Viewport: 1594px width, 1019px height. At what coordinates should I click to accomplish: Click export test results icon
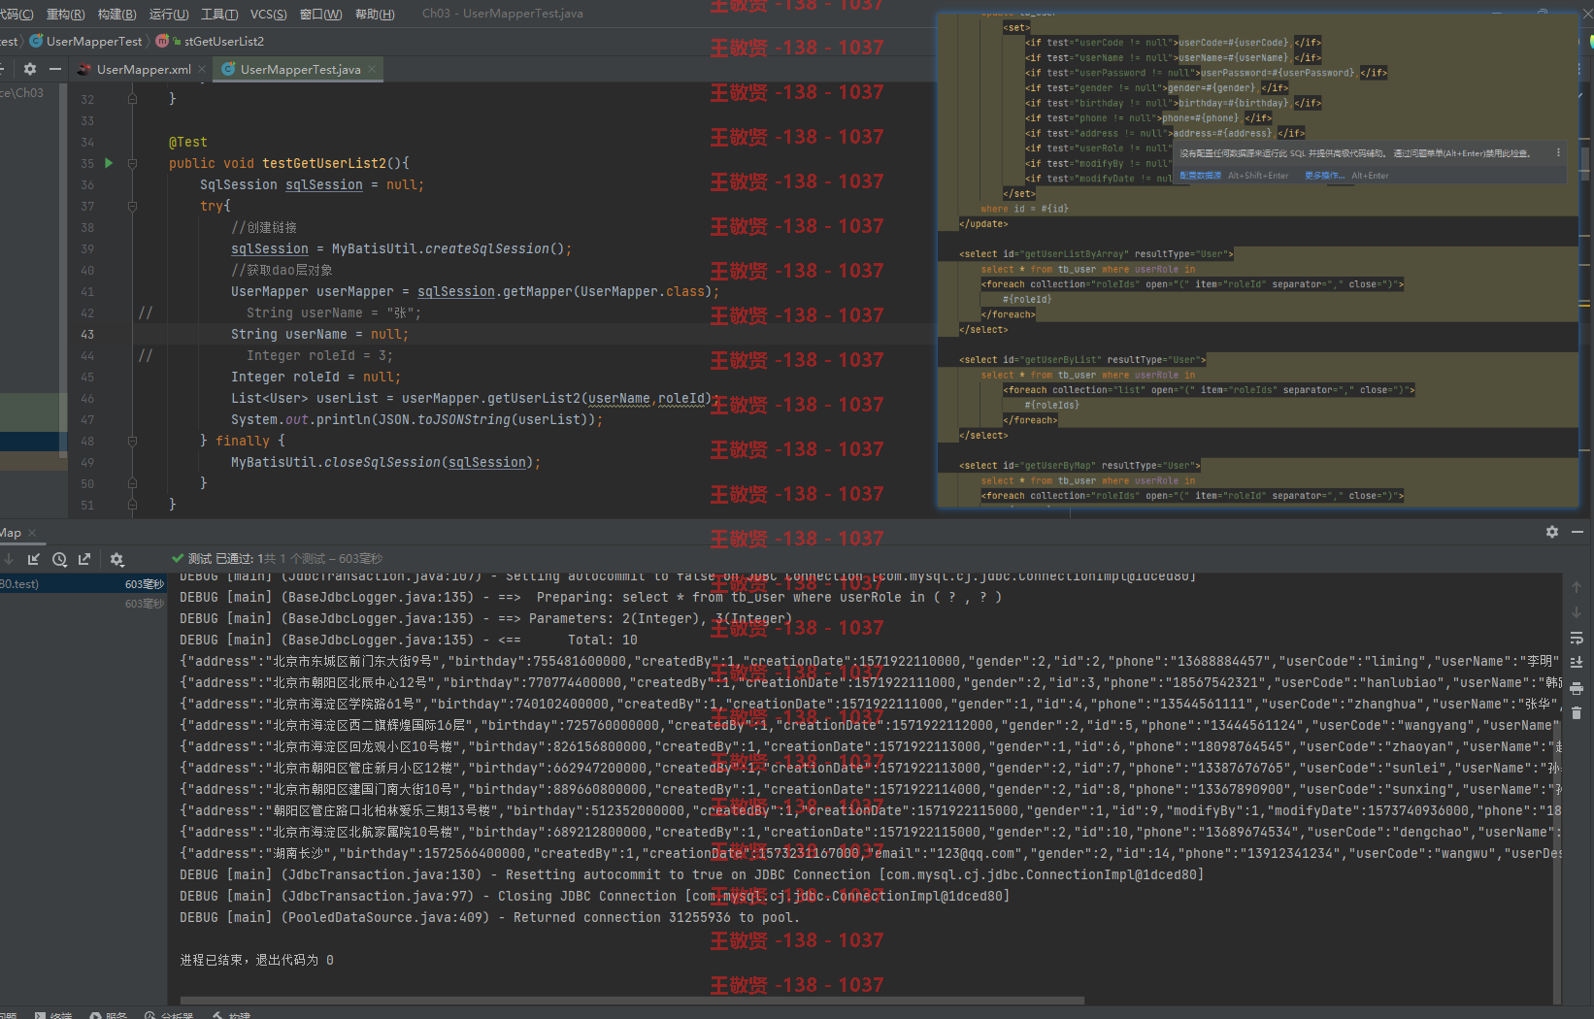click(84, 559)
